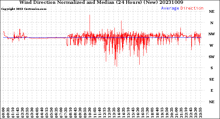Click the 'SW' direction axis label
This screenshot has height=119, width=220.
212,57
